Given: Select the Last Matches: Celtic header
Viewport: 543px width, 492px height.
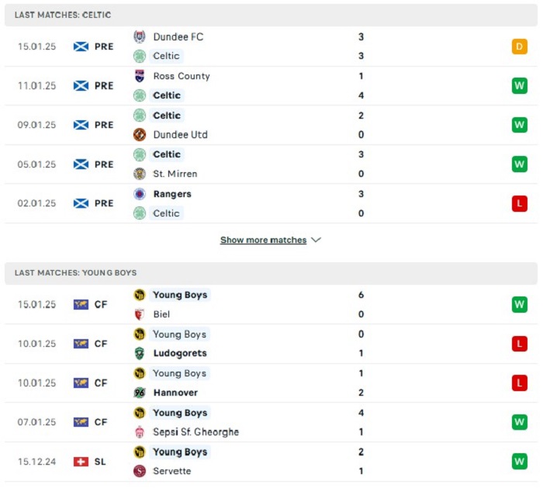Looking at the screenshot, I should pos(271,15).
